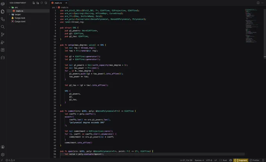
Task: Click Rust file icon in breadcrumb
Action: (59, 7)
